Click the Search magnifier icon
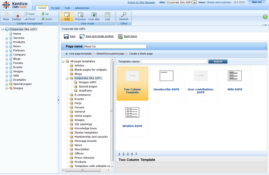This screenshot has height=175, width=269. point(124,15)
